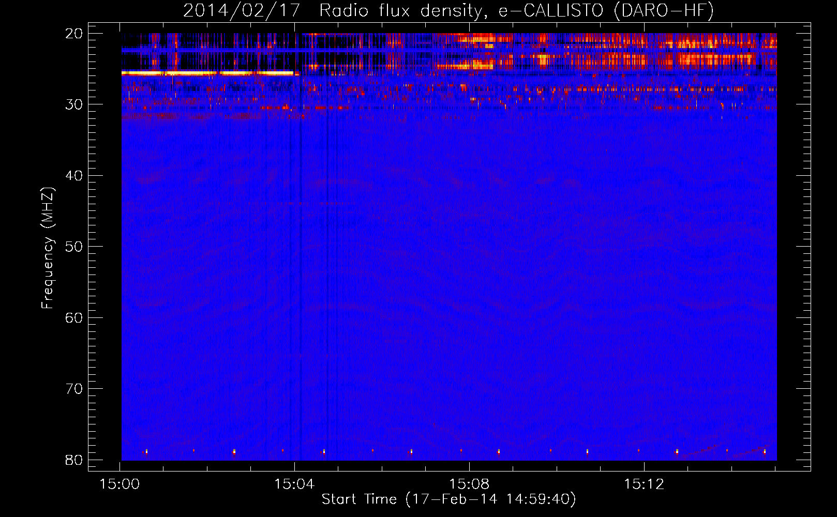
Task: Click the 70 MHz frequency tick label
Action: pyautogui.click(x=74, y=389)
